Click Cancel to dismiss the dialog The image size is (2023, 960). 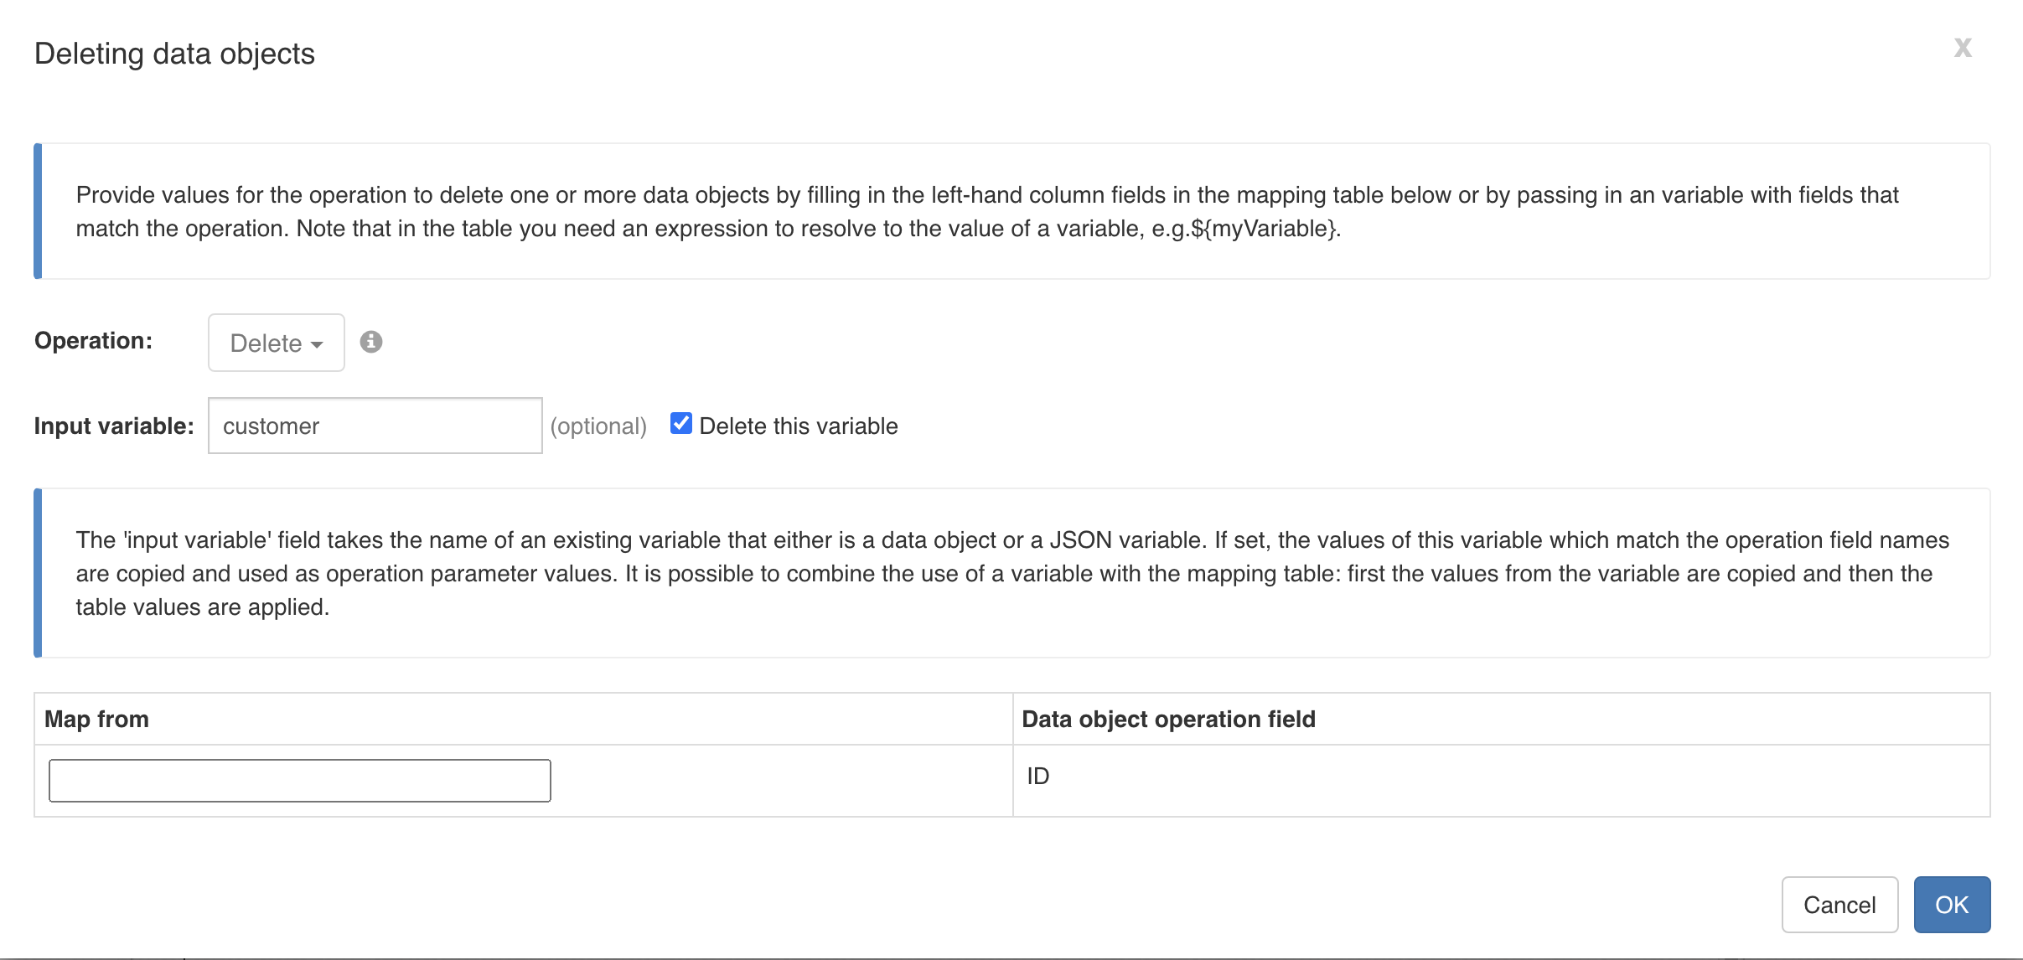tap(1840, 904)
